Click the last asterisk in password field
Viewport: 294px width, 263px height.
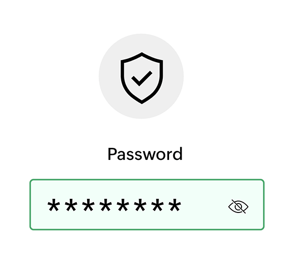pyautogui.click(x=175, y=205)
